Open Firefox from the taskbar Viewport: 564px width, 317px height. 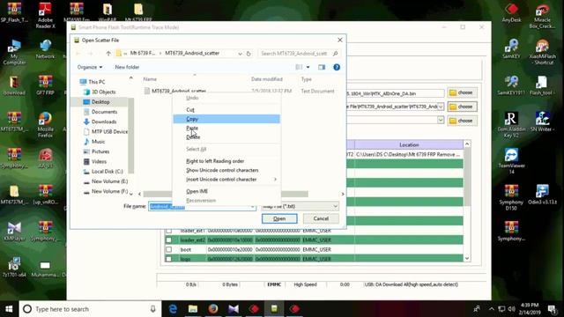coord(213,309)
